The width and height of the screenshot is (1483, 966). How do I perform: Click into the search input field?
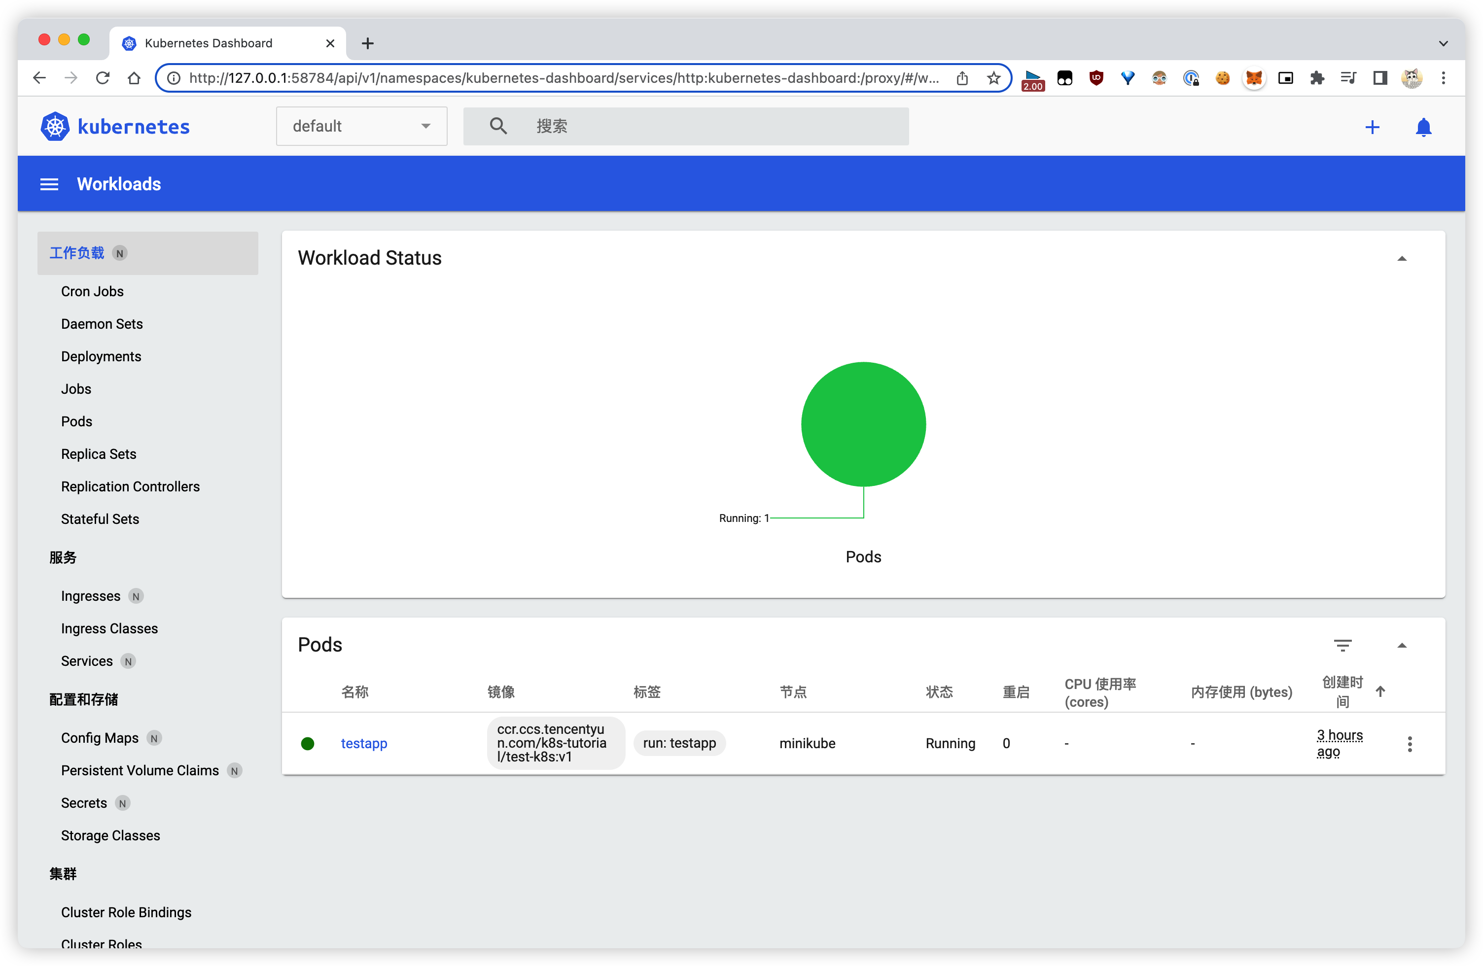point(710,127)
